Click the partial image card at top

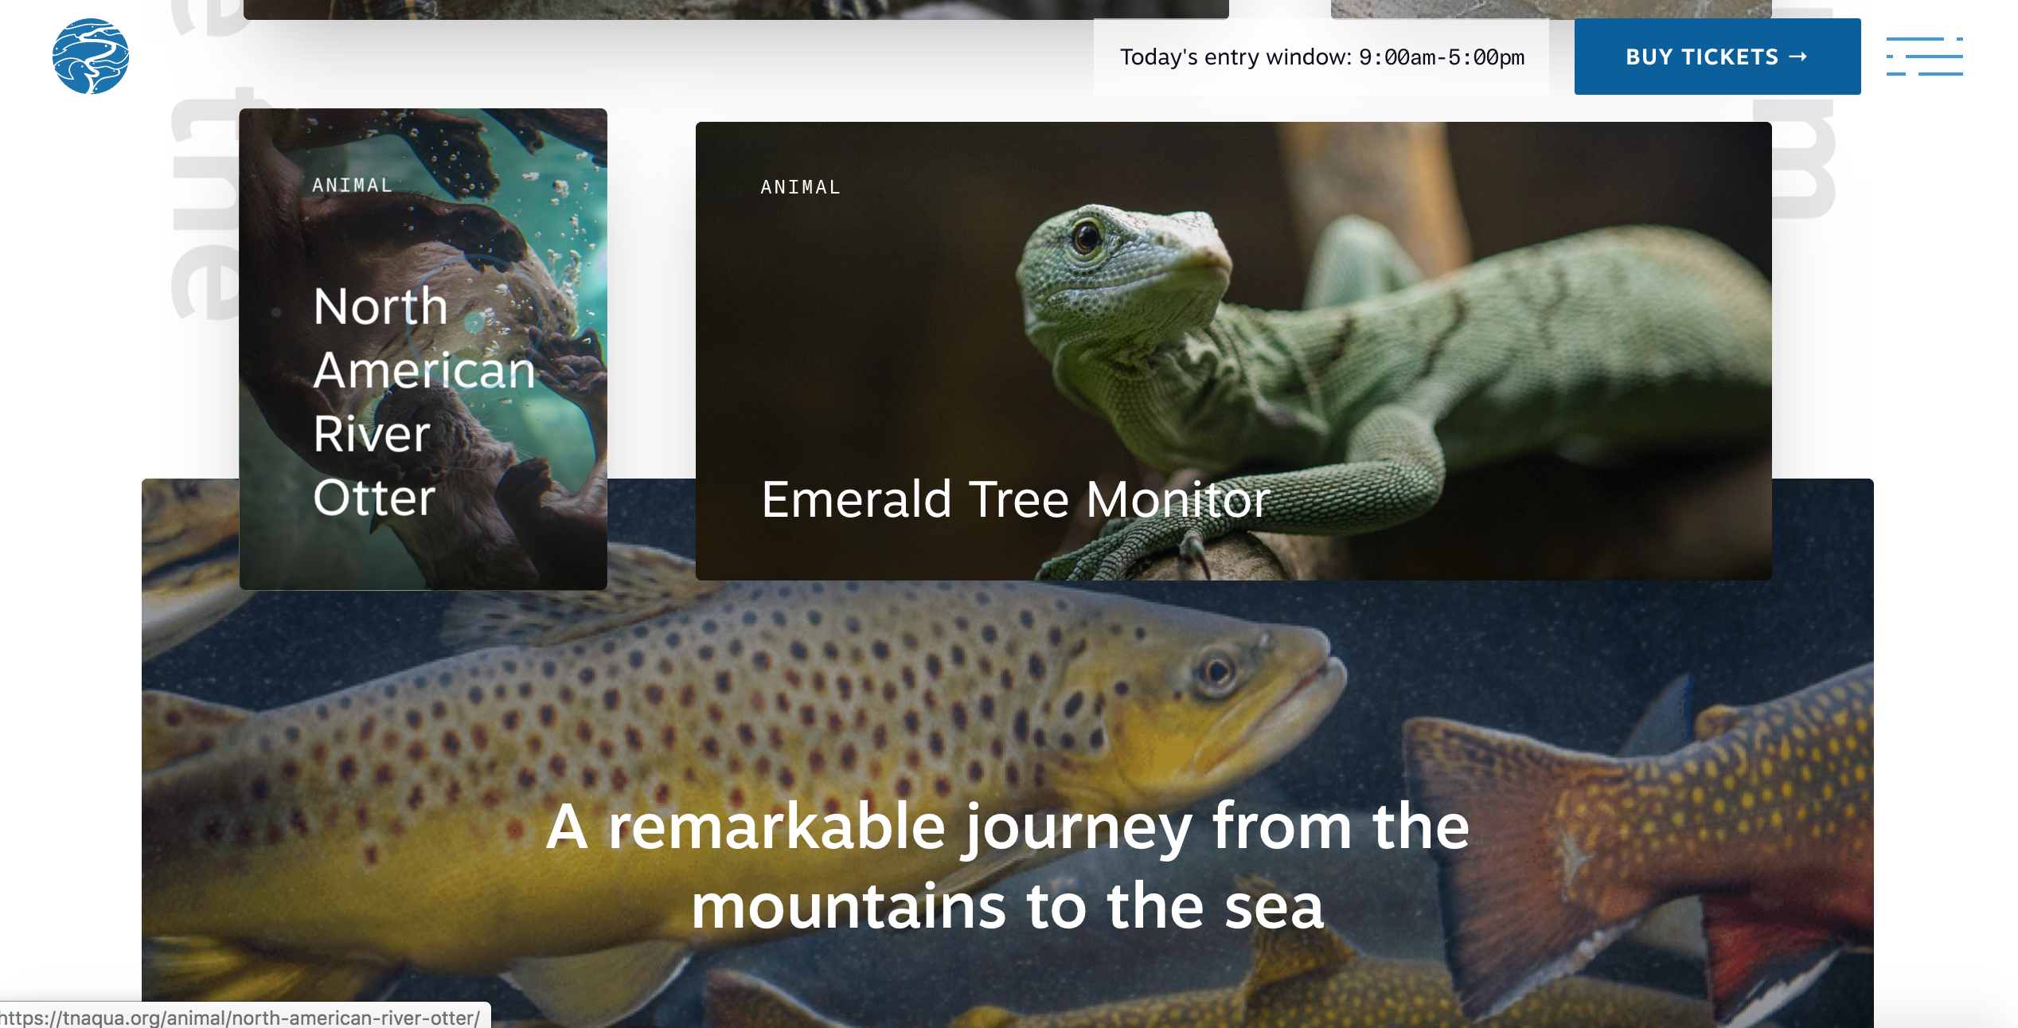tap(736, 9)
